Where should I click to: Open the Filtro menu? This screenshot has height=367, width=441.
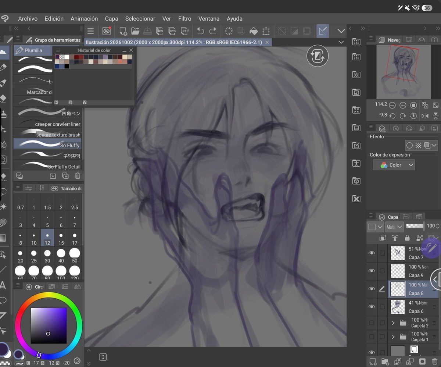pos(184,18)
